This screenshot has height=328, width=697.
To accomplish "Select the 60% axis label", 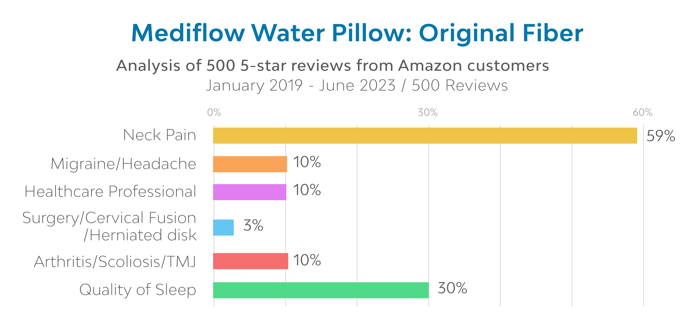I will 642,112.
